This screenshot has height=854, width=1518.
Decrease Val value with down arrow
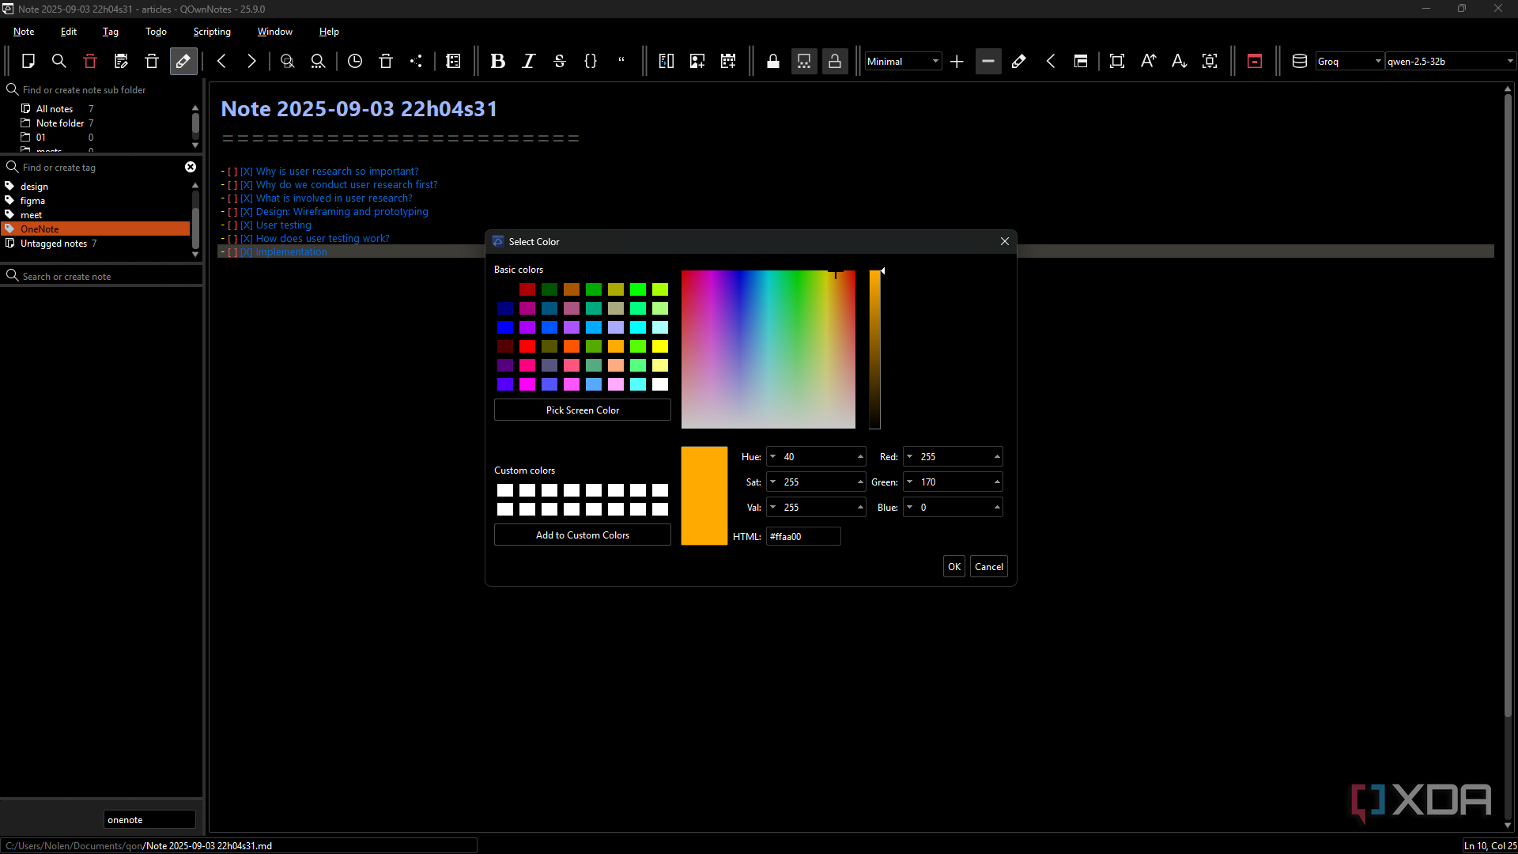tap(772, 508)
